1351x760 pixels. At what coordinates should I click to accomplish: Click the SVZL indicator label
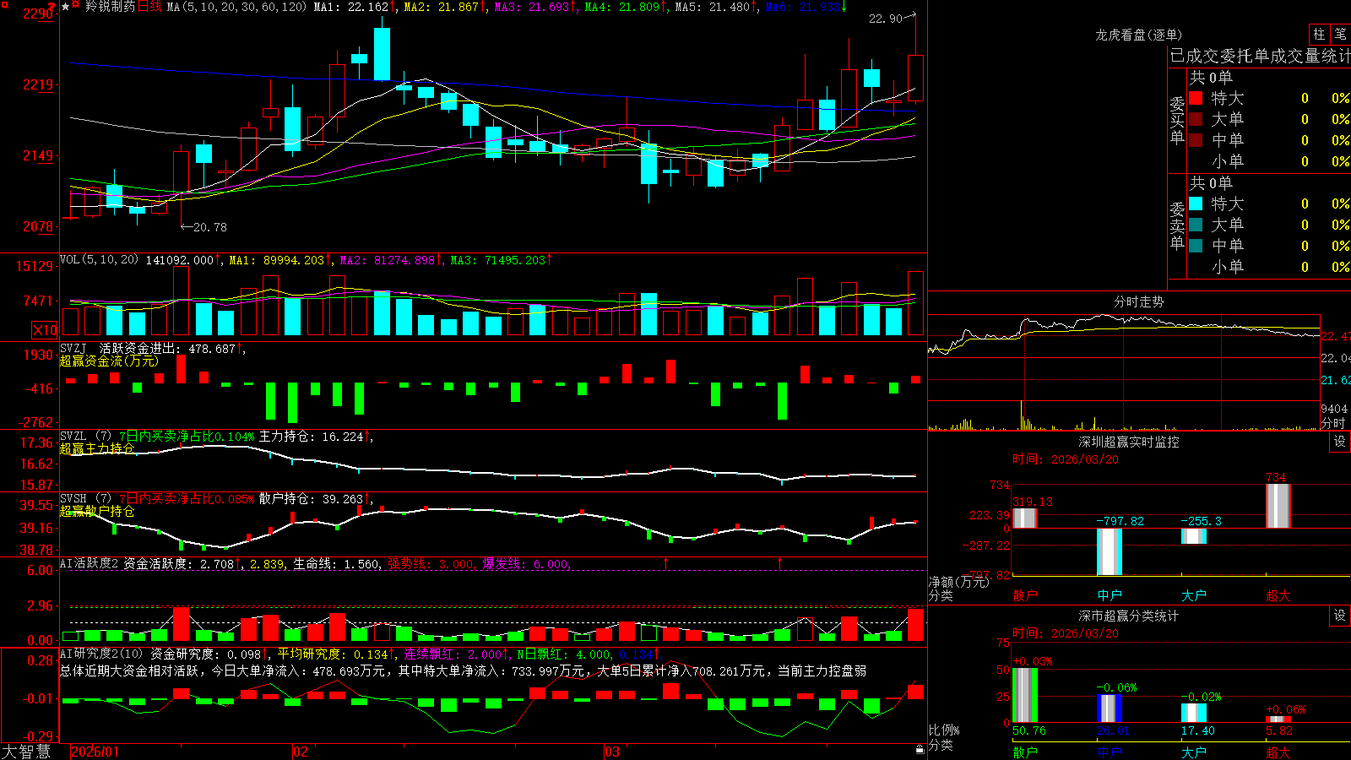tap(73, 437)
